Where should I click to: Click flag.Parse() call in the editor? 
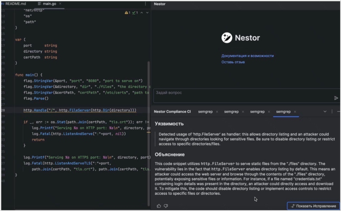click(36, 99)
